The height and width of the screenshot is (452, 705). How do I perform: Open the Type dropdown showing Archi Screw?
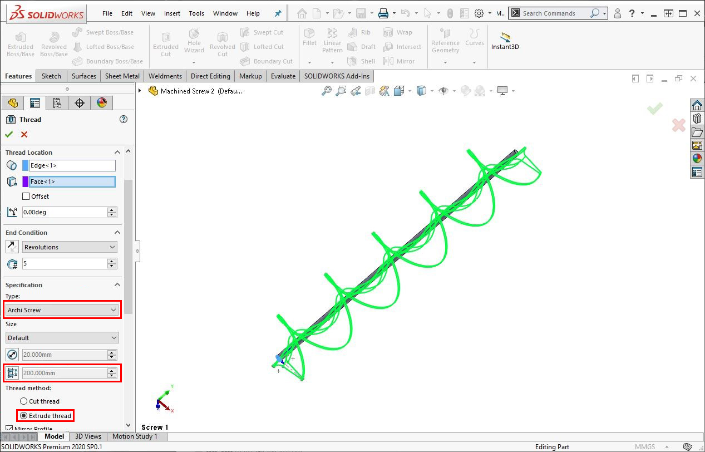(62, 310)
